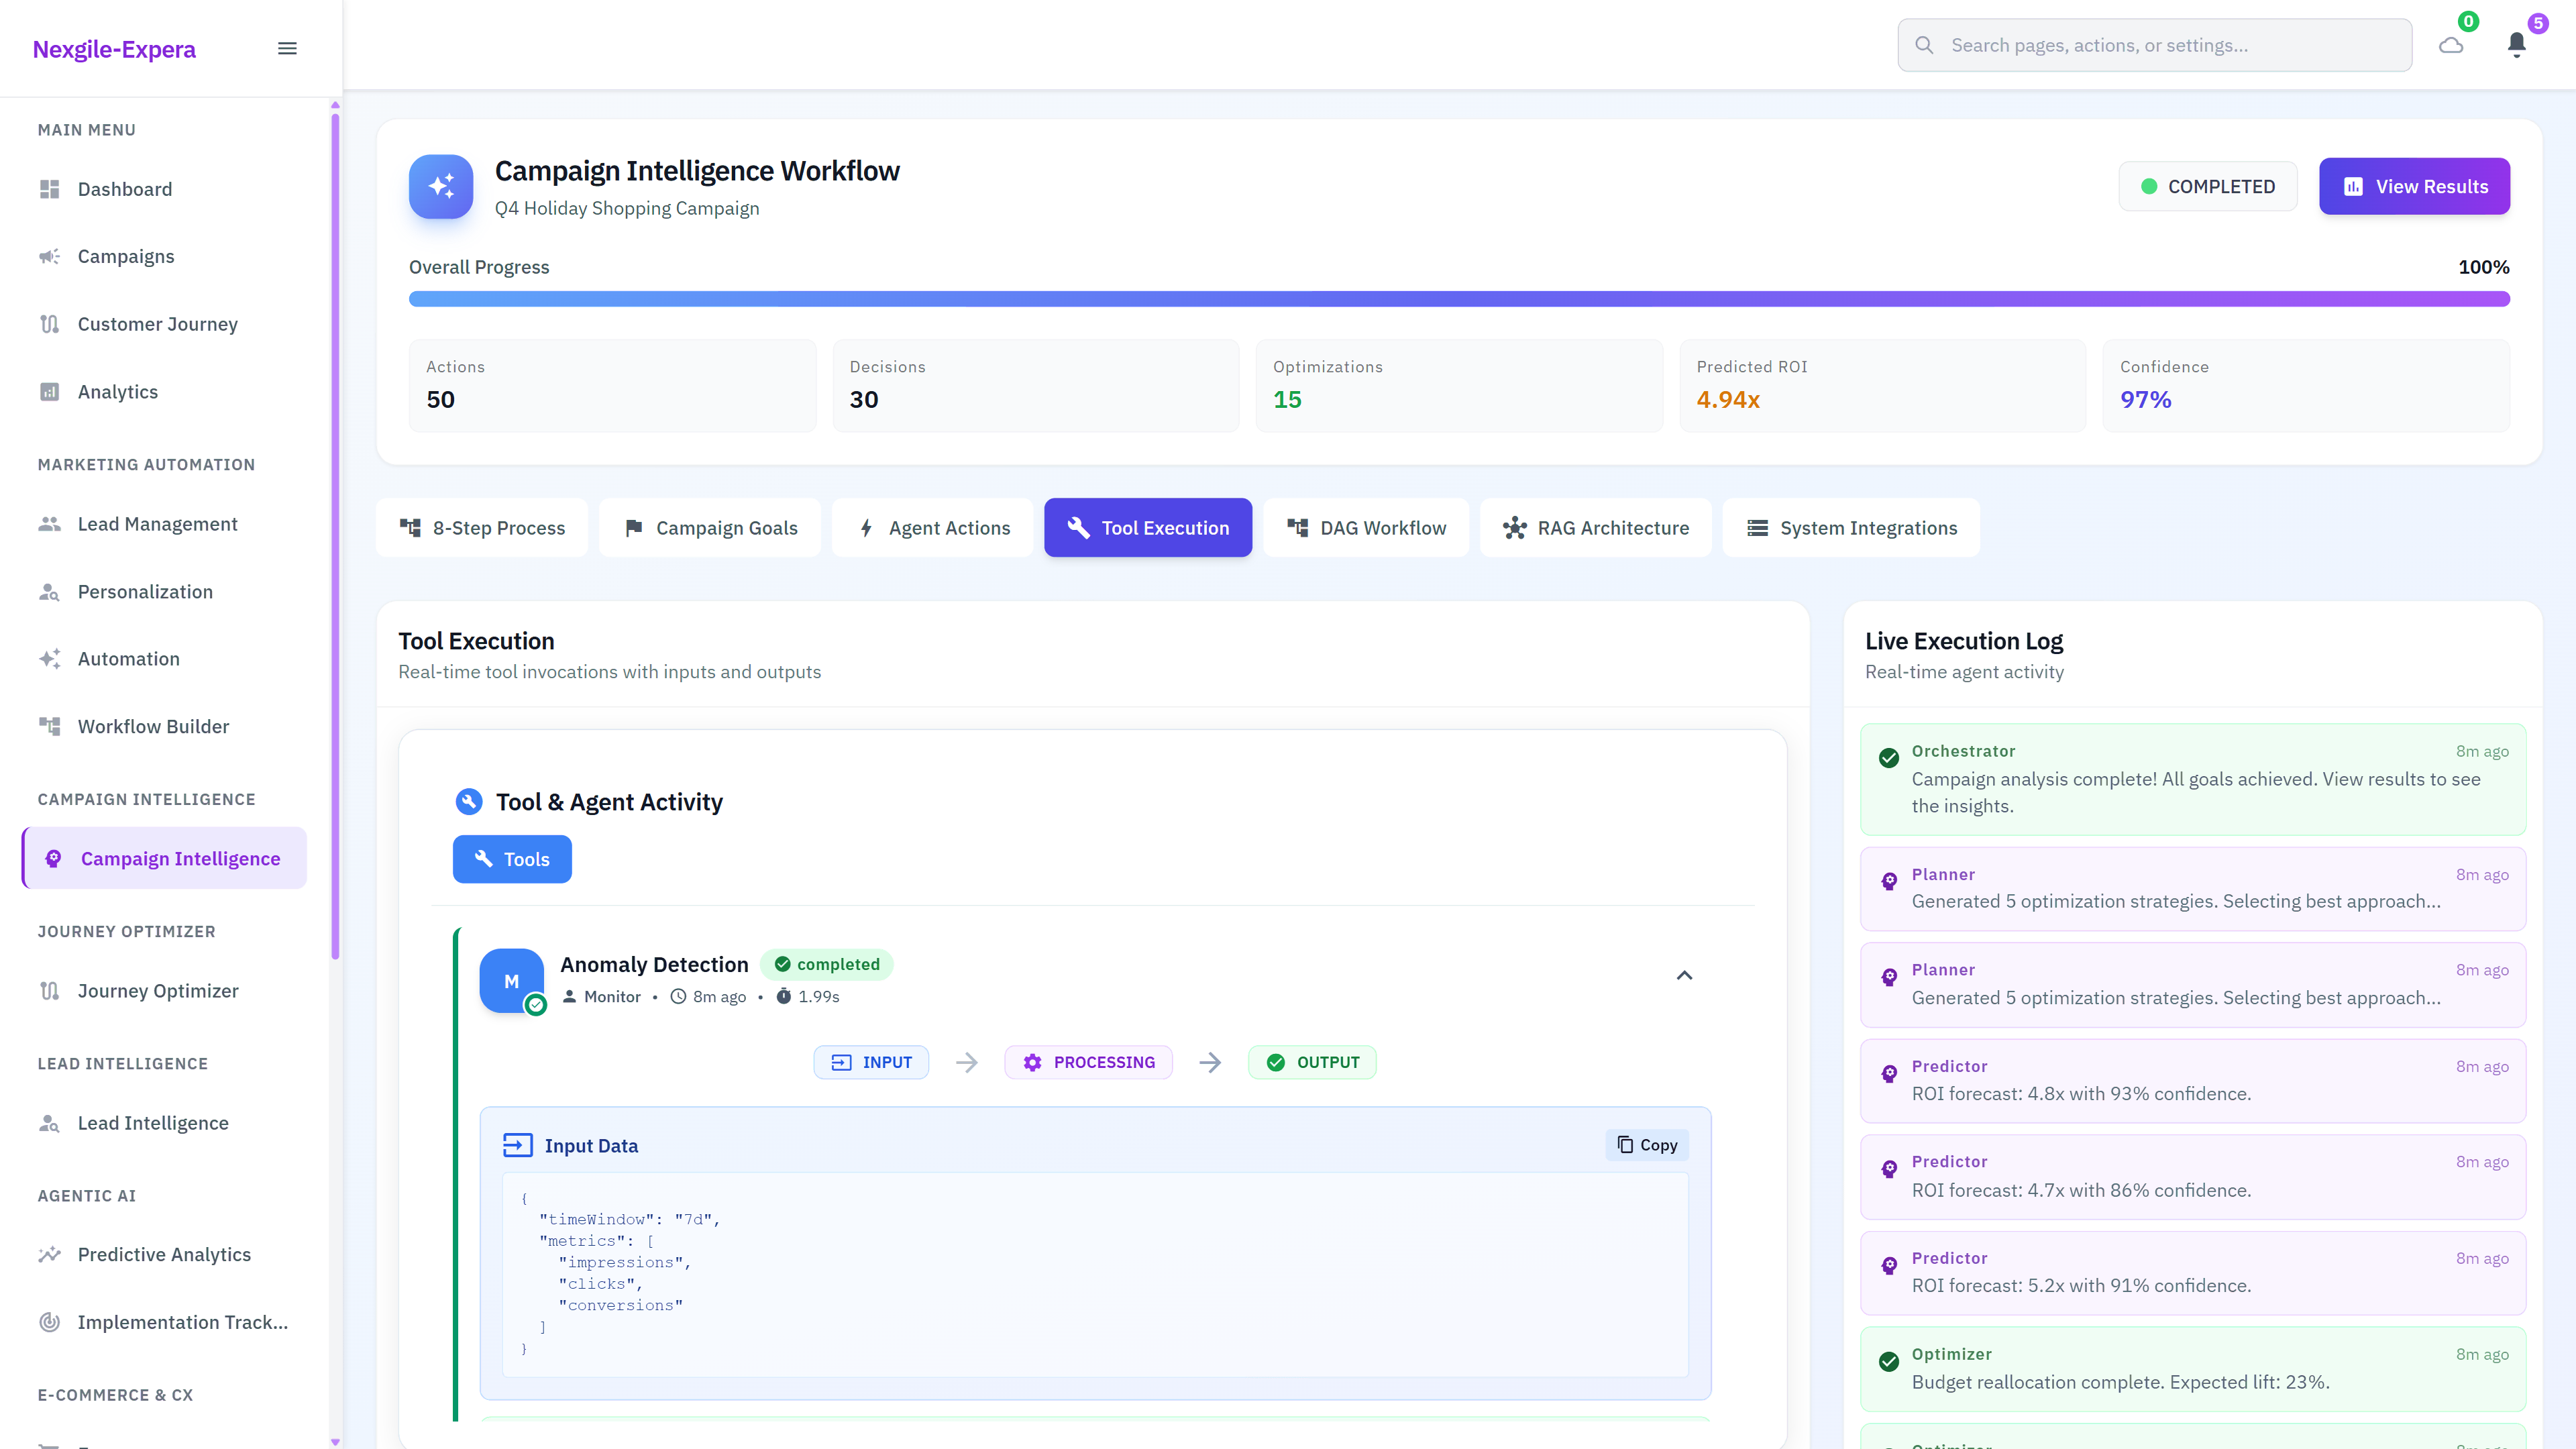
Task: Copy the Input Data JSON
Action: pyautogui.click(x=1646, y=1145)
